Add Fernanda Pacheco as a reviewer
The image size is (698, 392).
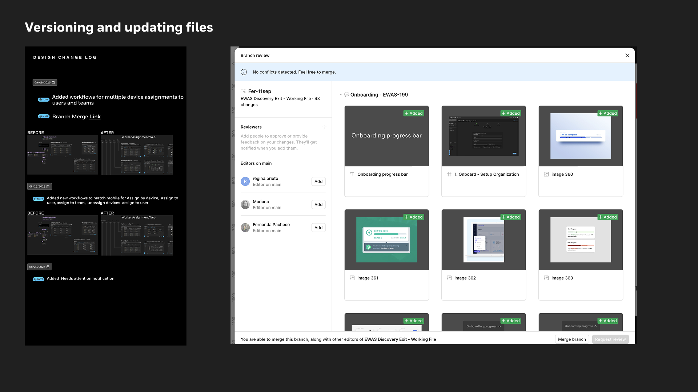(x=318, y=228)
